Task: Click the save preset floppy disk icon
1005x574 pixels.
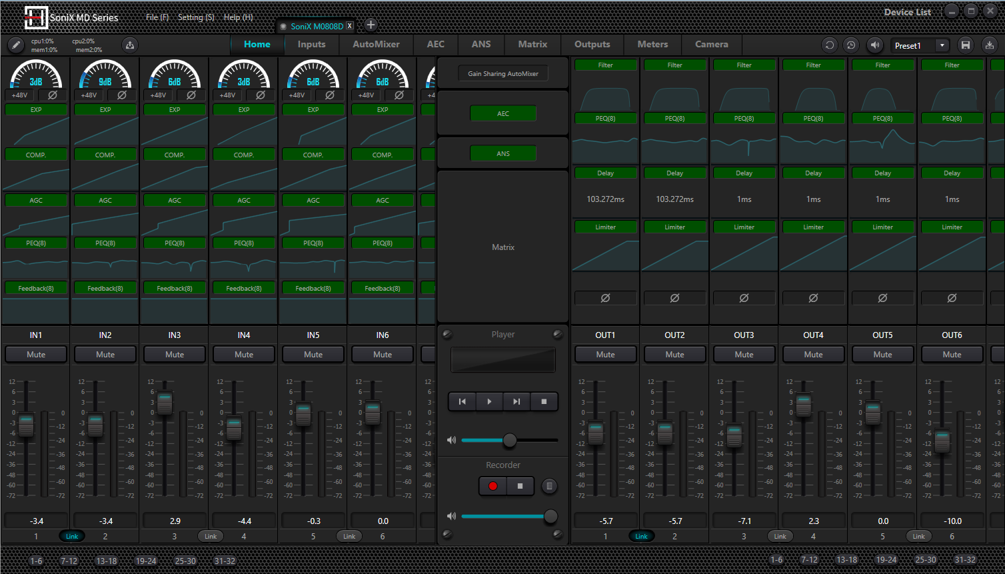Action: 965,45
